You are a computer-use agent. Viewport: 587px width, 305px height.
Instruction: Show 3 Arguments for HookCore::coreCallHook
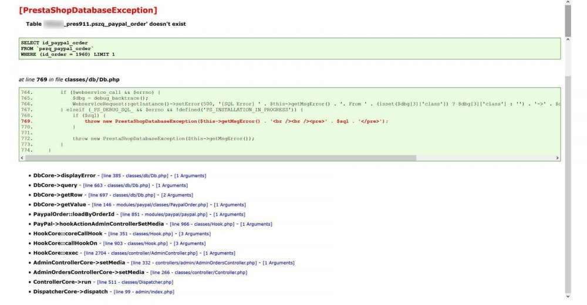point(195,234)
